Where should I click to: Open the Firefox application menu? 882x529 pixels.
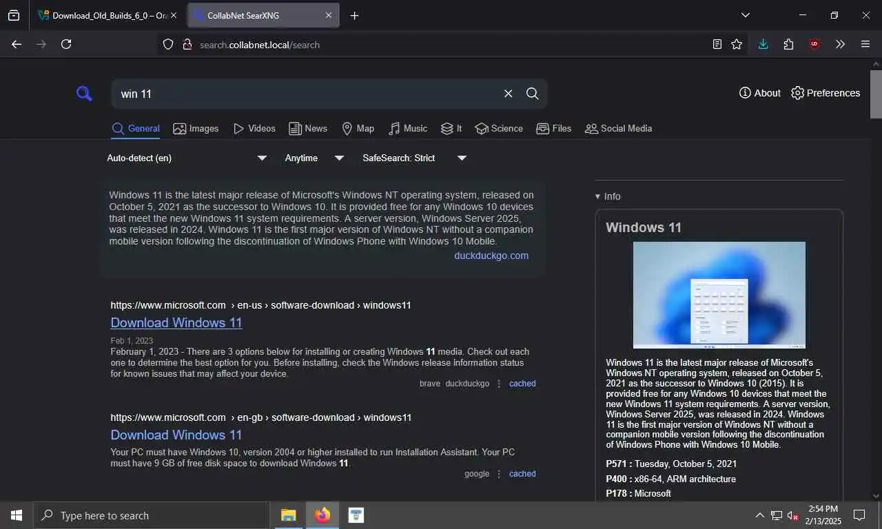[x=865, y=44]
